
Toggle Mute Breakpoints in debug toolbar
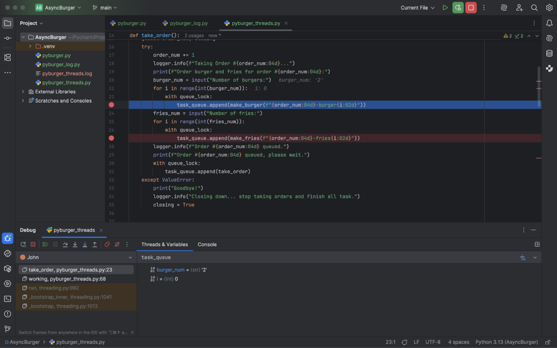[x=117, y=245]
